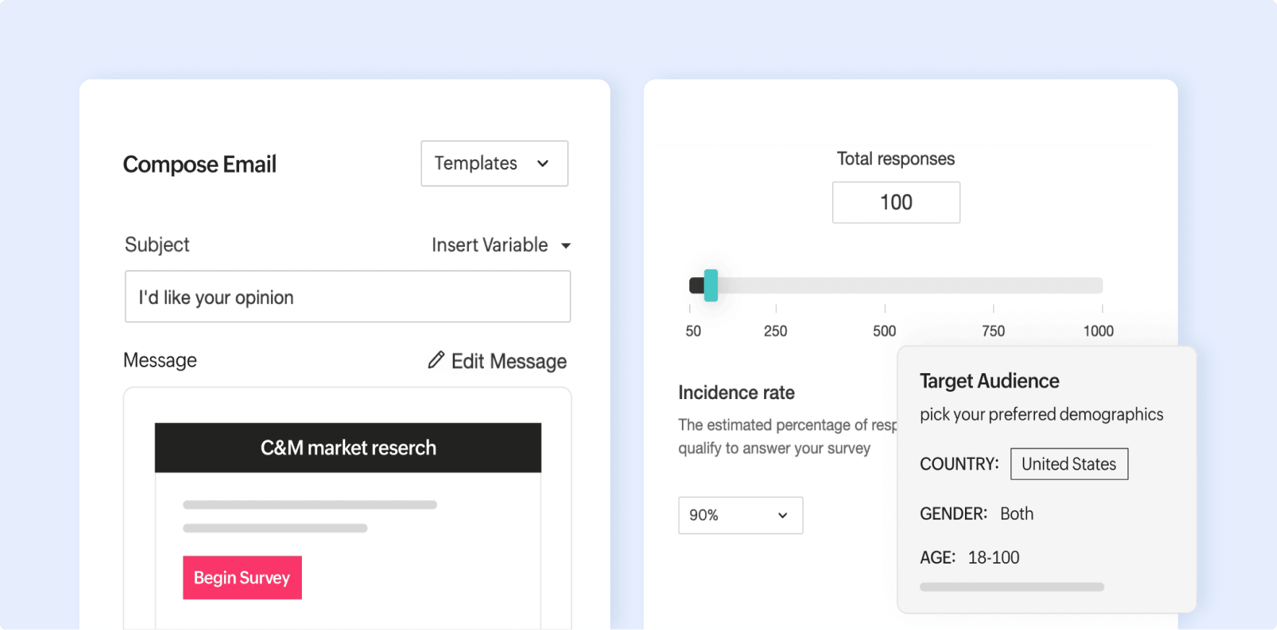Click the Total responses number field
Viewport: 1277px width, 630px height.
pos(896,202)
